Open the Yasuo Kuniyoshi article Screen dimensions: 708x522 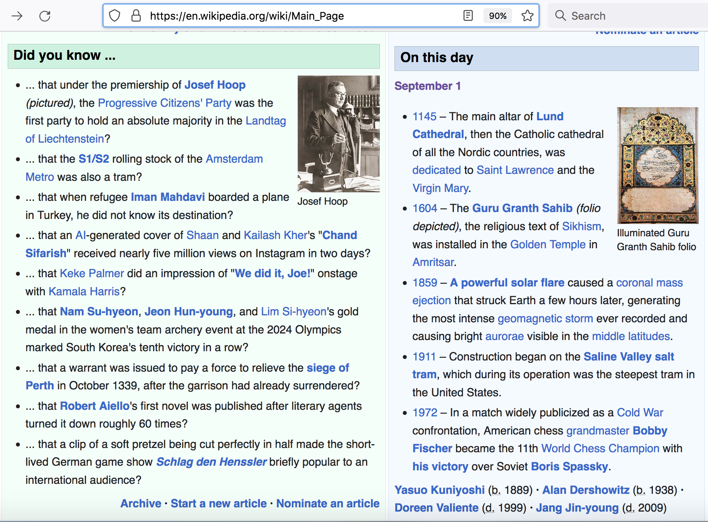click(x=440, y=490)
